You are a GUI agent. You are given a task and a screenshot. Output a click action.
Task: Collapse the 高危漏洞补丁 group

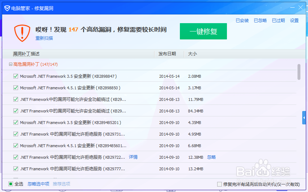click(10, 64)
